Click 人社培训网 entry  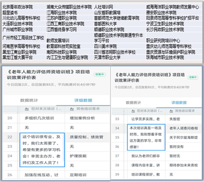104,7
